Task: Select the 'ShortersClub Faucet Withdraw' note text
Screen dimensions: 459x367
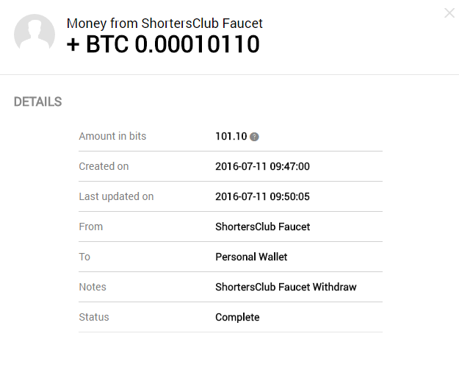Action: (x=286, y=287)
